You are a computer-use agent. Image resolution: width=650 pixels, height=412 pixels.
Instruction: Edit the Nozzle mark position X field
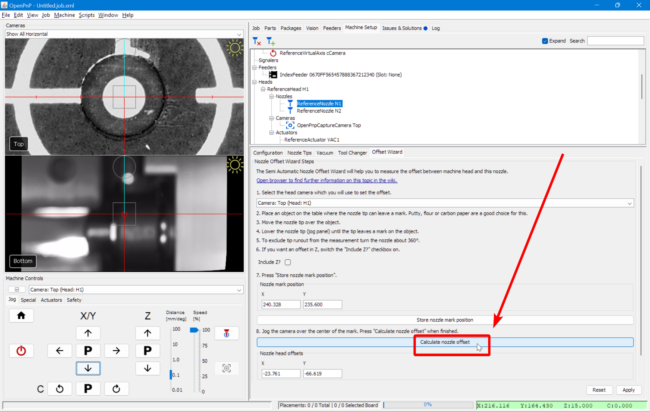coord(280,304)
